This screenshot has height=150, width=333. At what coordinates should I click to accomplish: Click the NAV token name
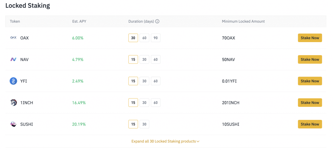tap(24, 60)
